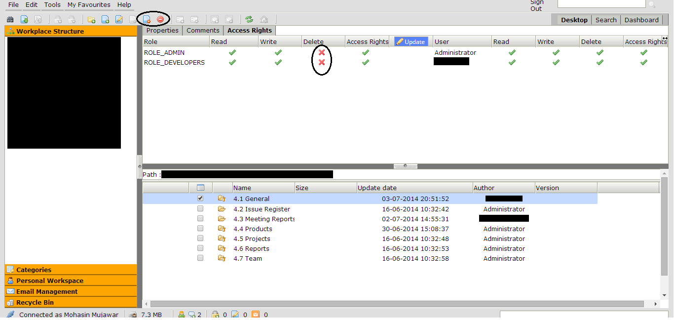Click the download document toolbar icon
The height and width of the screenshot is (320, 674).
(24, 20)
